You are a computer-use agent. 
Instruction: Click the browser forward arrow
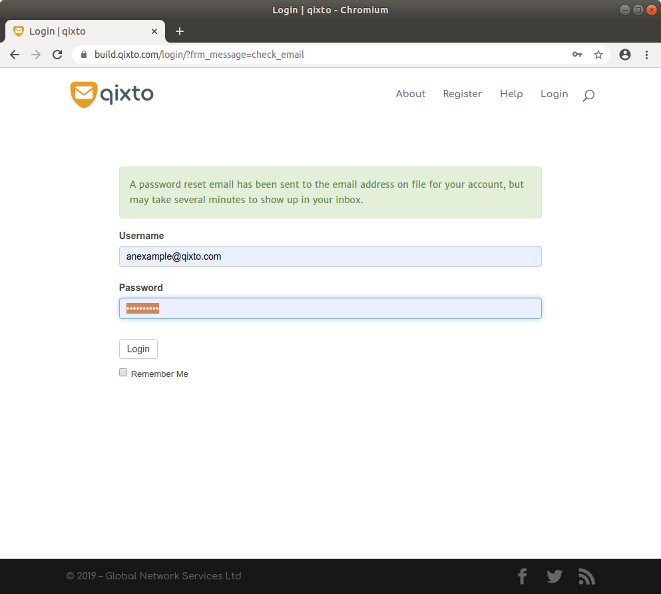(36, 55)
